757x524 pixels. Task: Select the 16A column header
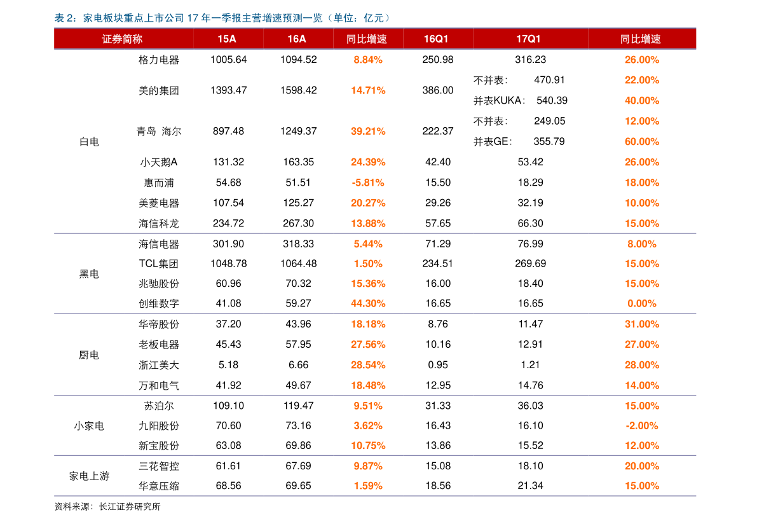click(x=297, y=39)
